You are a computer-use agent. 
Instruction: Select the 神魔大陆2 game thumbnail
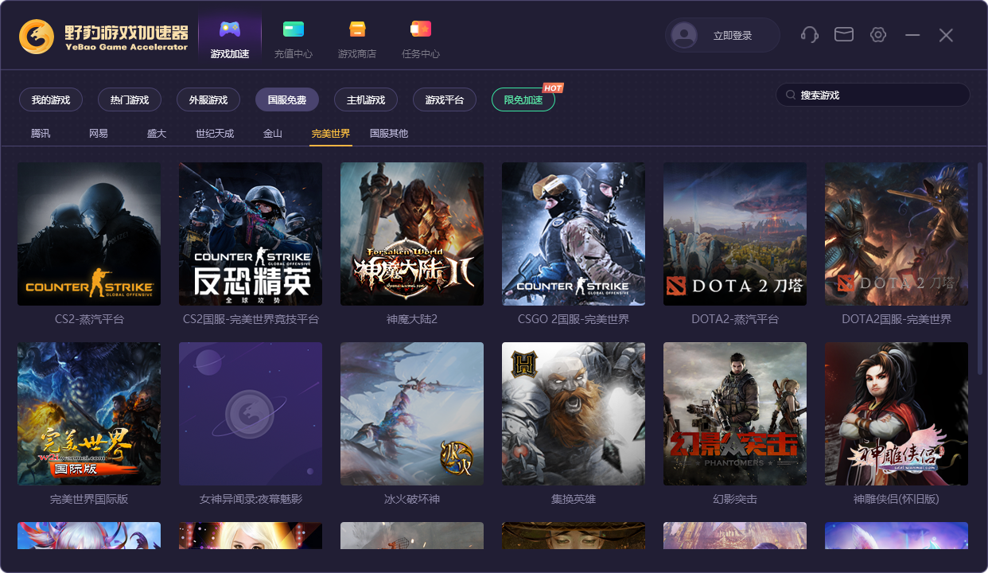coord(412,234)
